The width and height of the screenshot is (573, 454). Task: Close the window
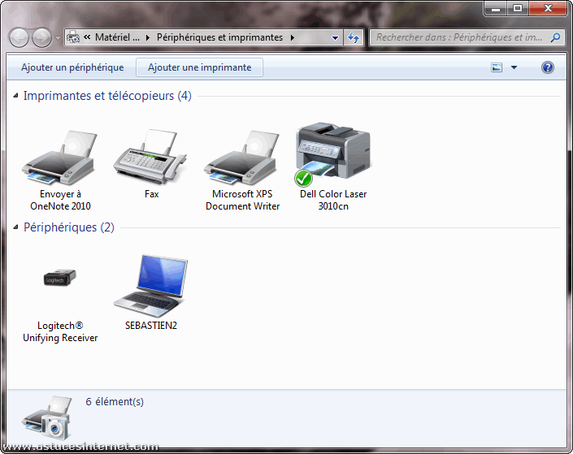tap(548, 8)
